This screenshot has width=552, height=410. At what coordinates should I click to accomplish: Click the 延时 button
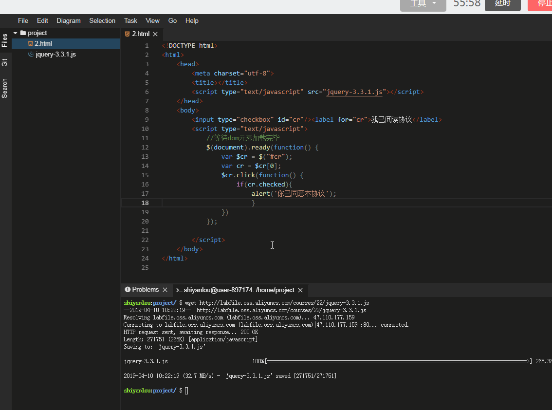502,4
